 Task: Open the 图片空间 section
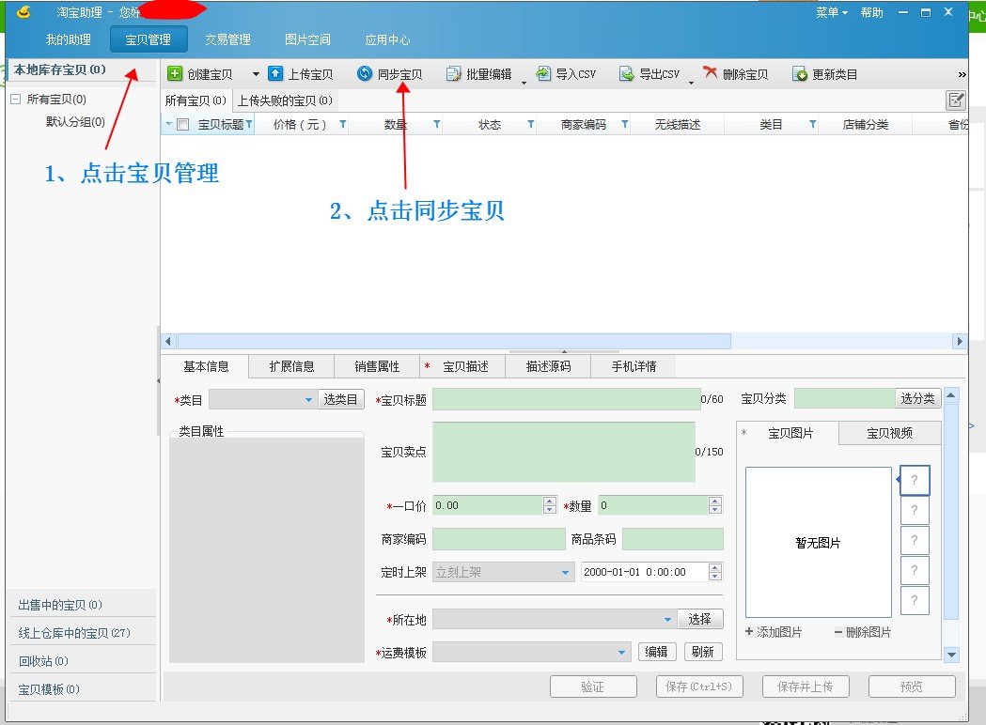tap(308, 39)
